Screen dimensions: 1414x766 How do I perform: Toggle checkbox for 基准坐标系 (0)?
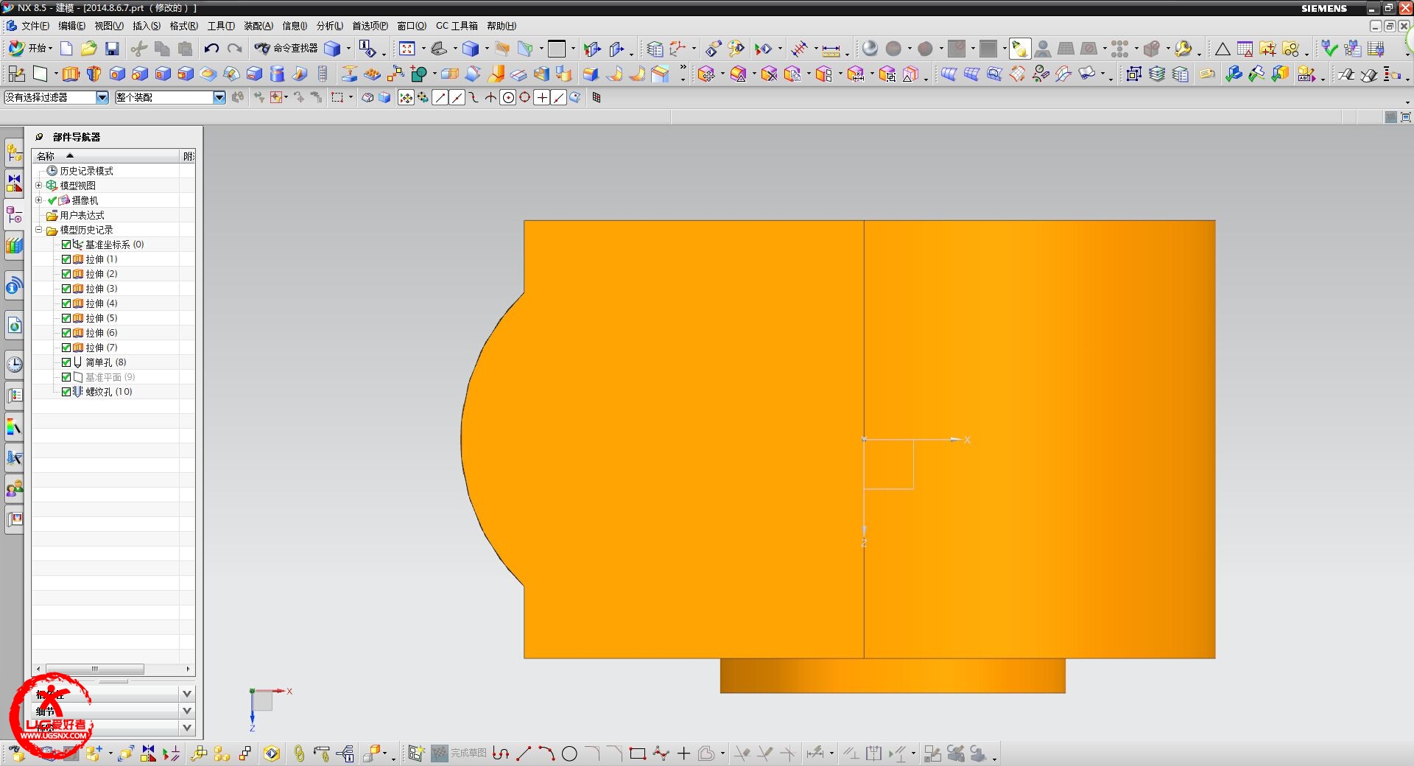(x=66, y=245)
